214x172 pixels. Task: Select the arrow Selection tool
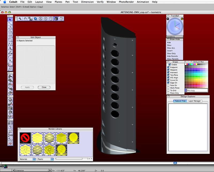[10, 19]
